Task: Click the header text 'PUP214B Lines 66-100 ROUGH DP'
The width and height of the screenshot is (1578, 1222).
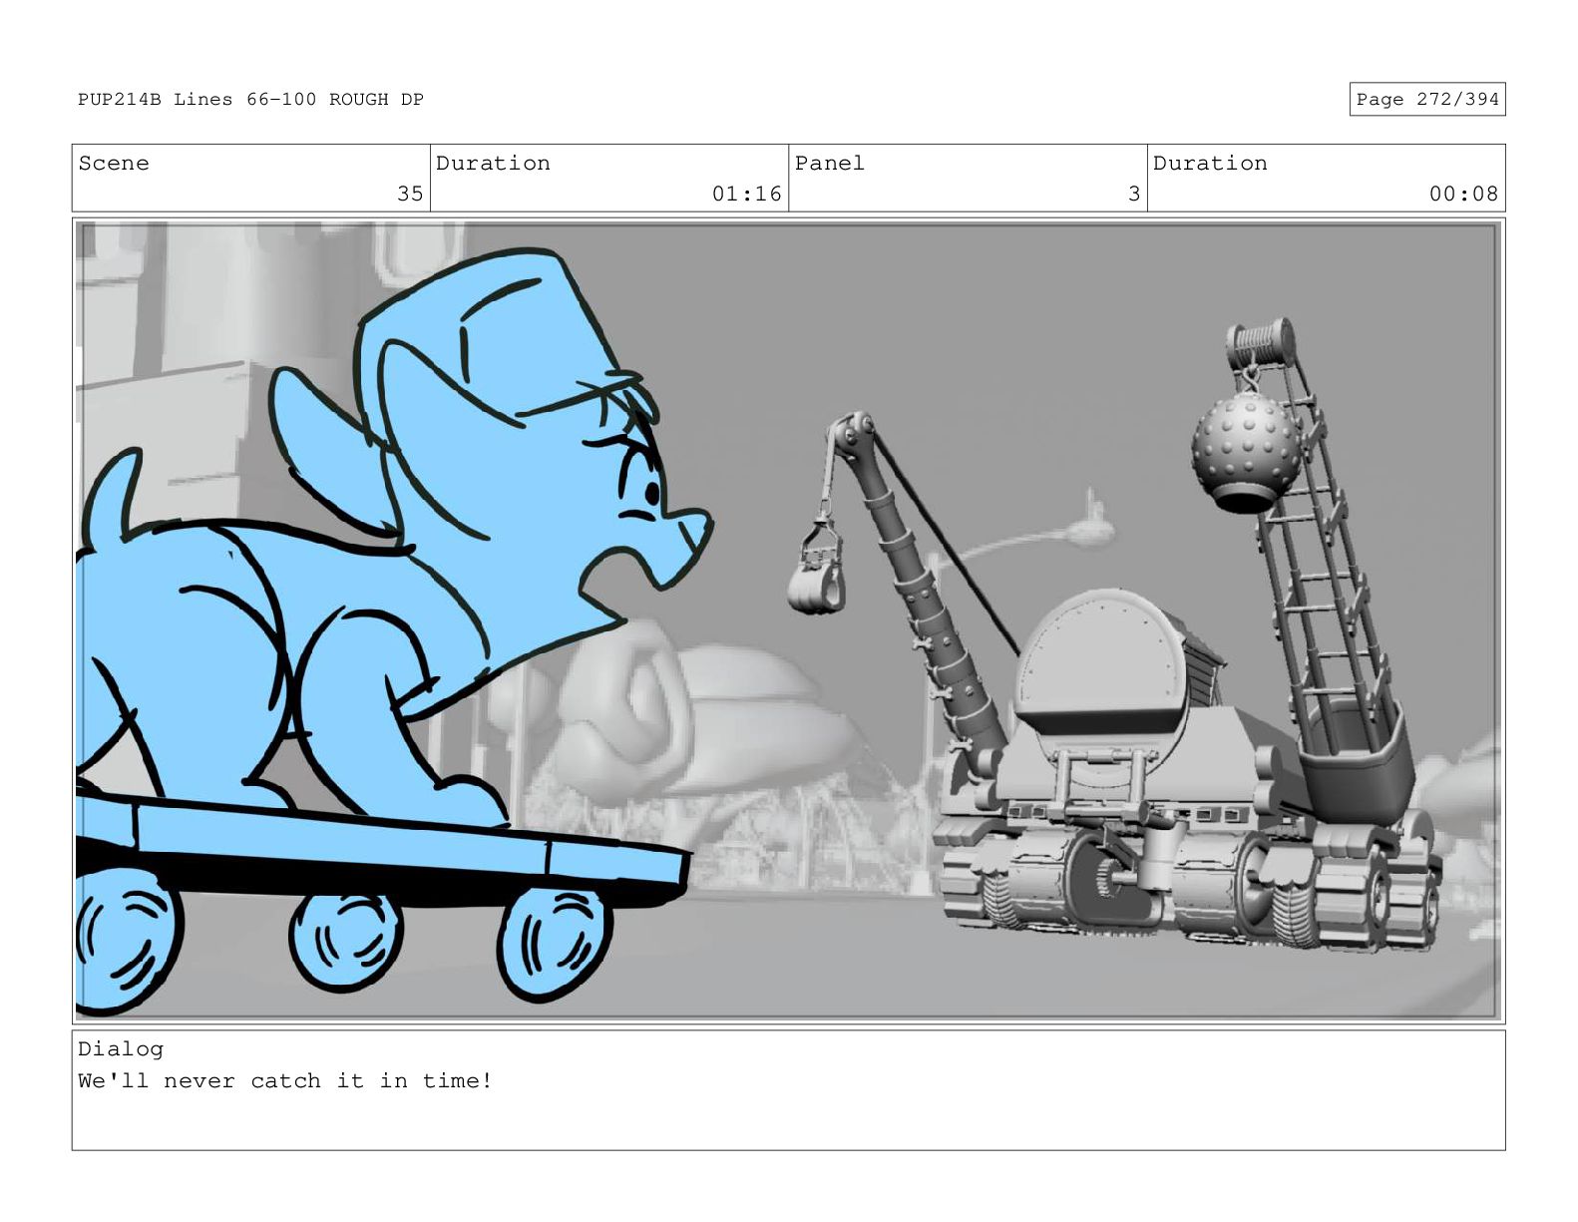Action: (x=250, y=99)
